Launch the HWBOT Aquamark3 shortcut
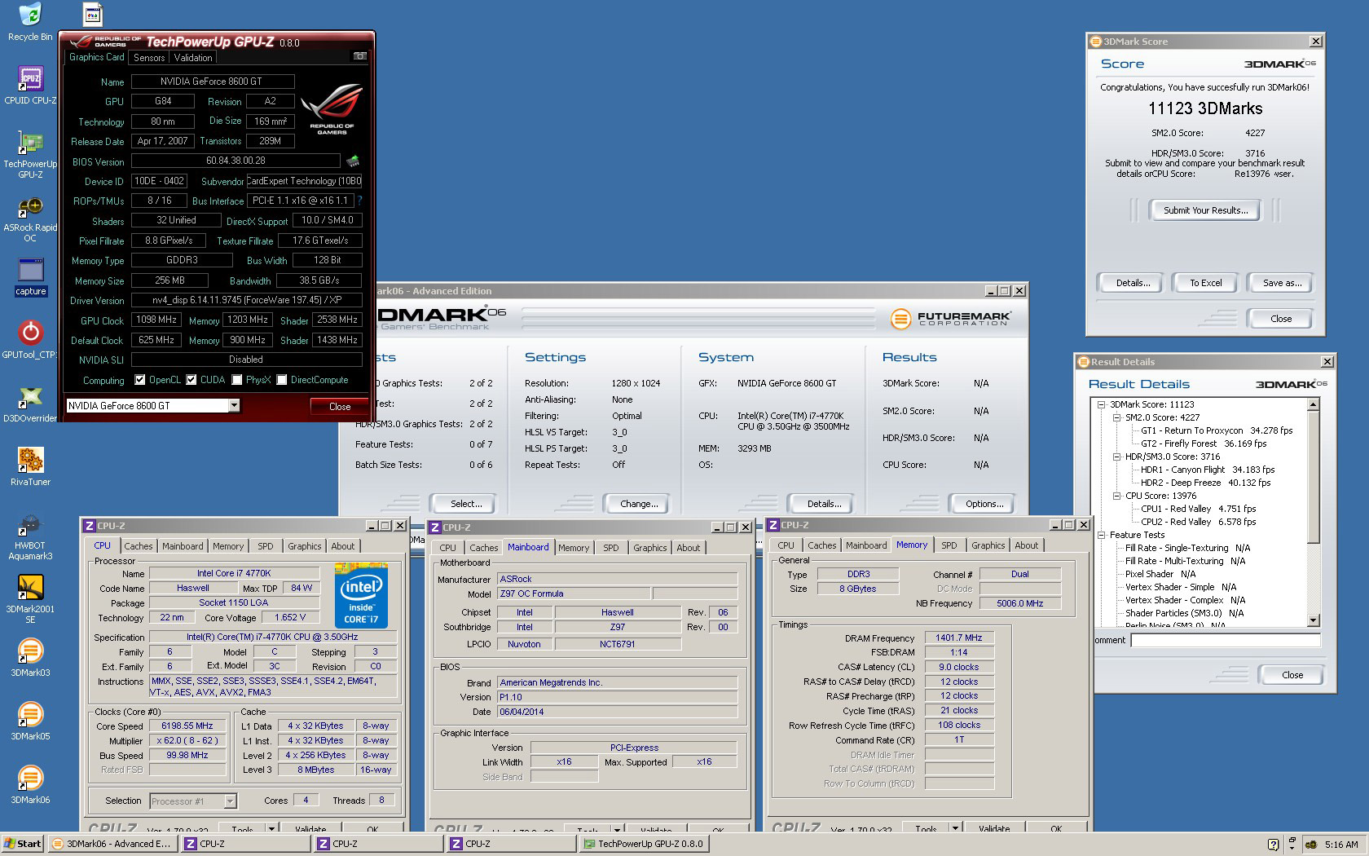The width and height of the screenshot is (1369, 856). pyautogui.click(x=30, y=525)
